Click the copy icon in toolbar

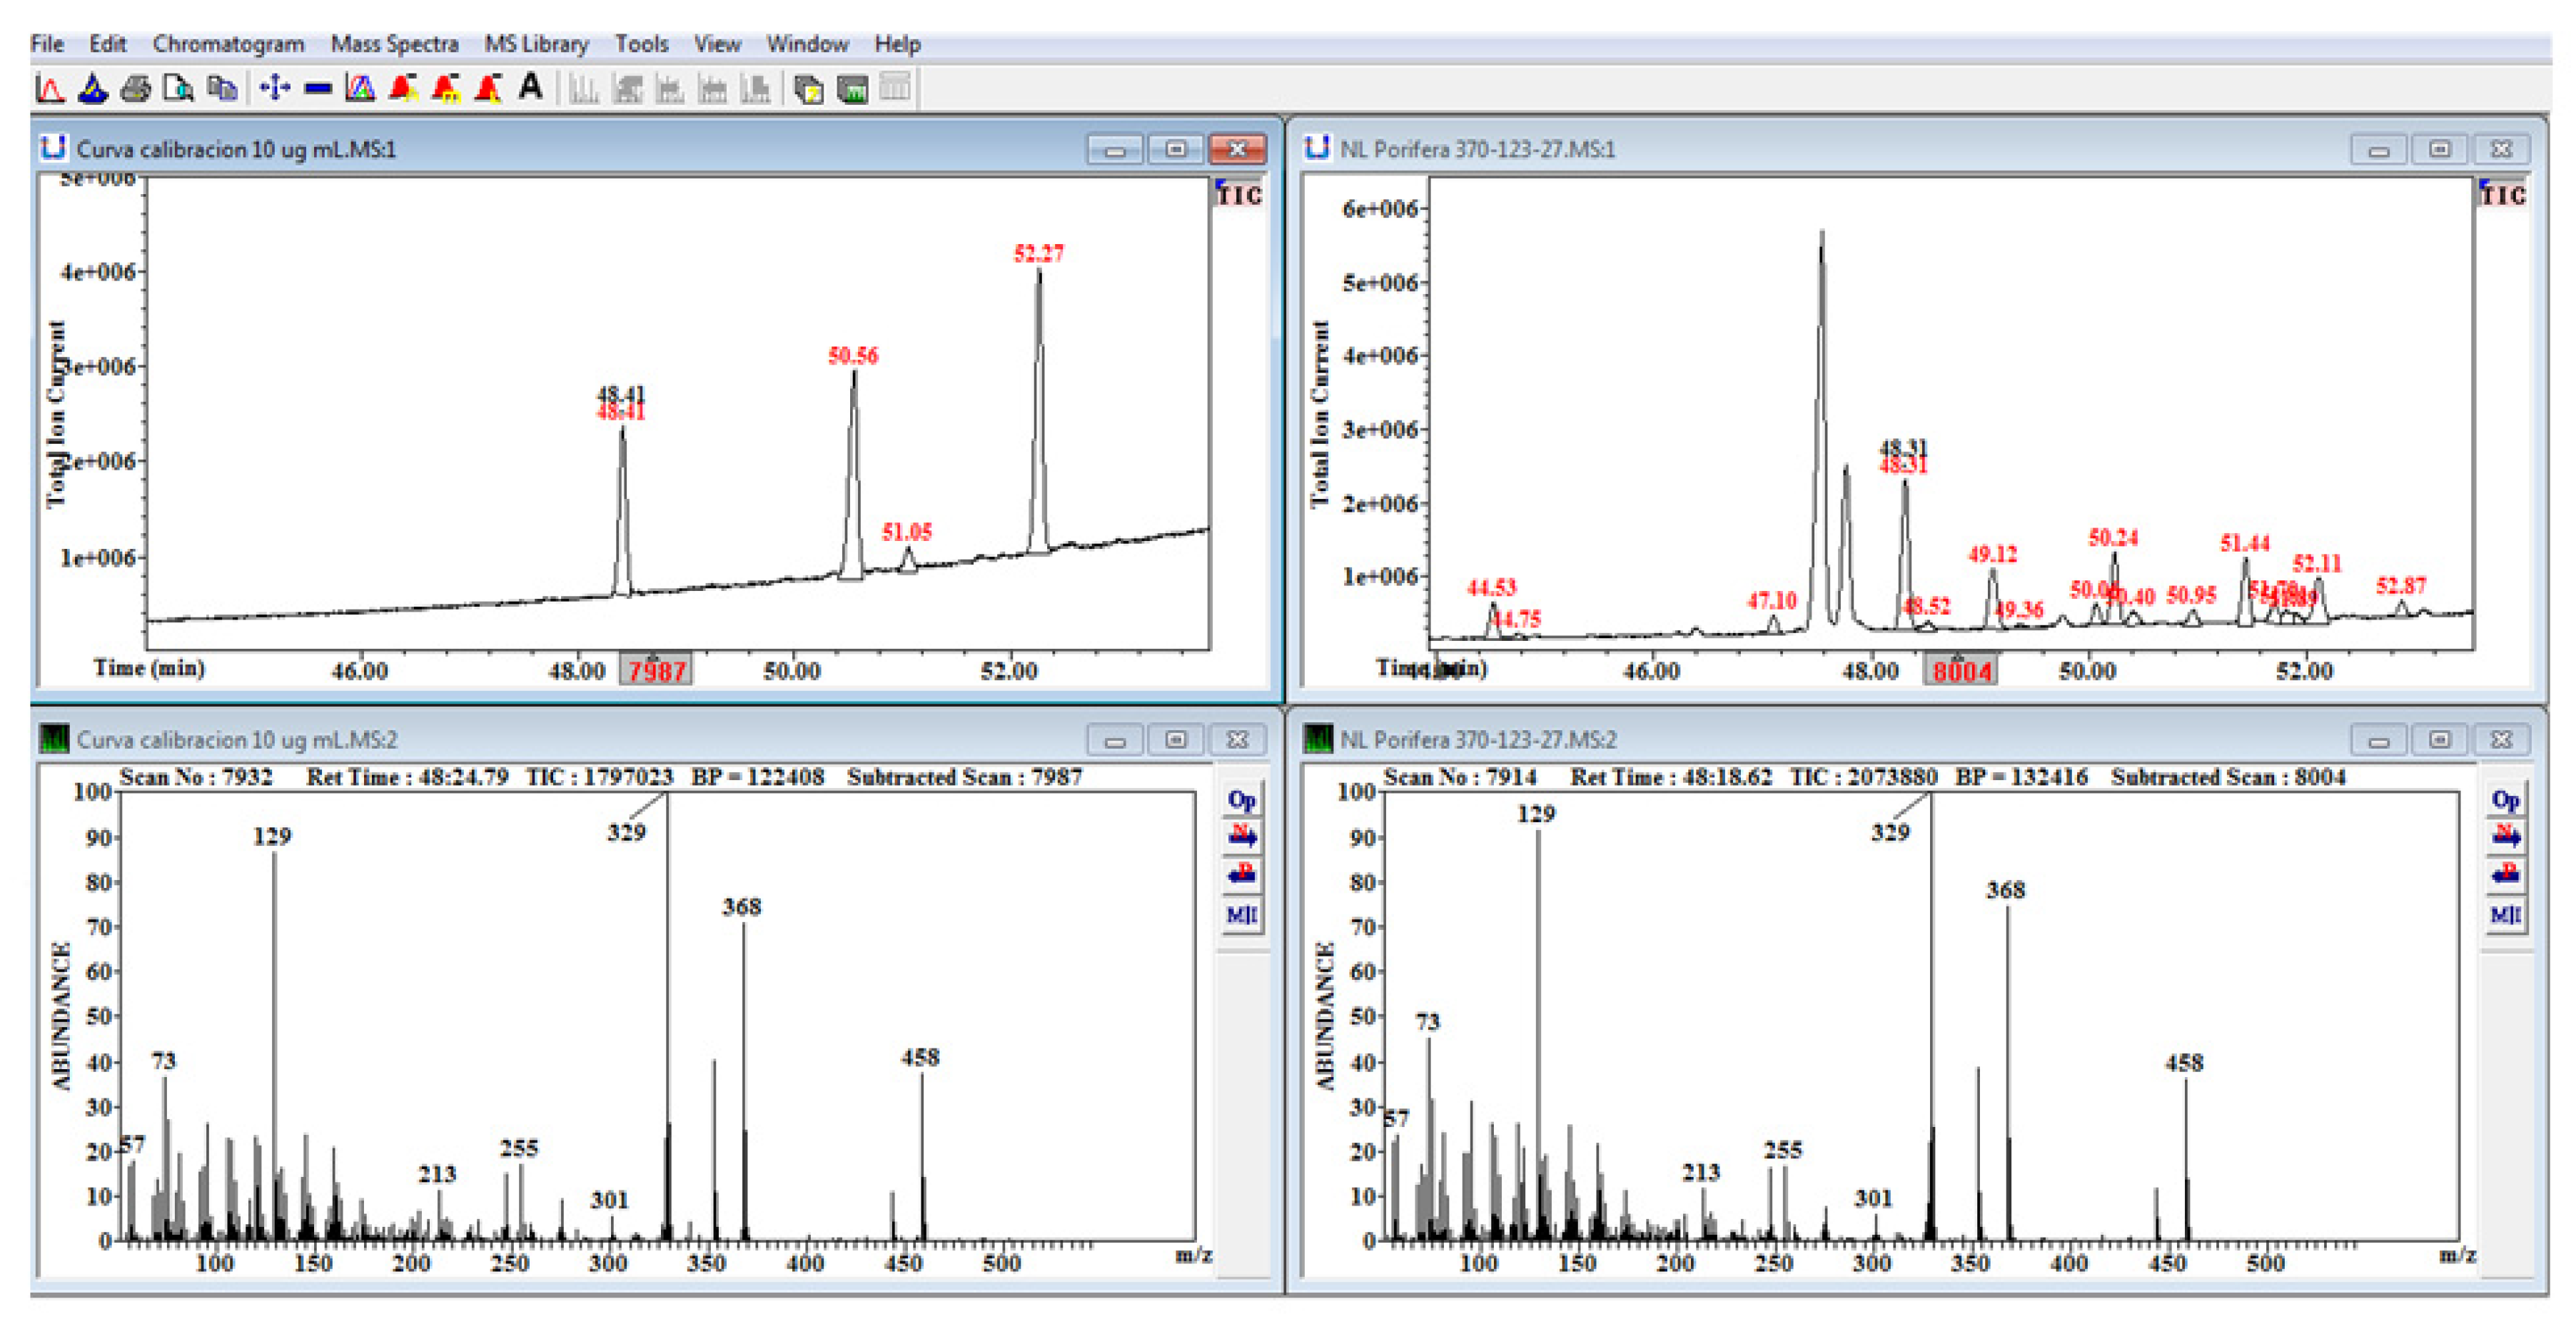[x=221, y=89]
